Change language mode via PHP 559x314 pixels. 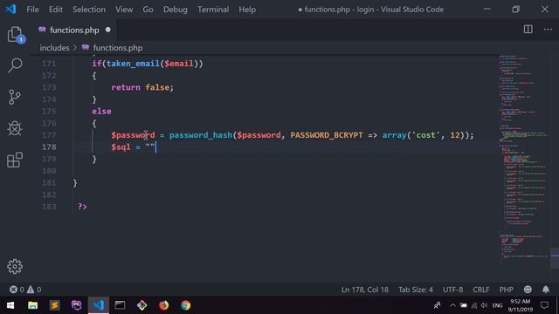(x=506, y=290)
